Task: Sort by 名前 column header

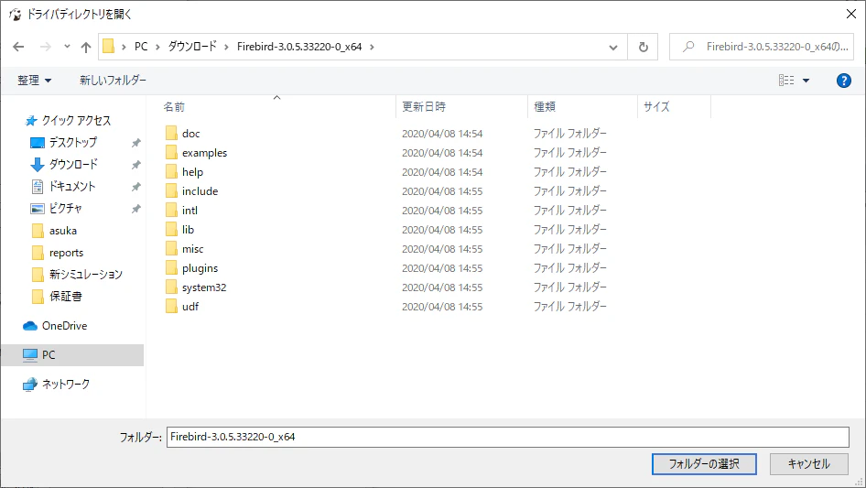Action: pyautogui.click(x=173, y=107)
